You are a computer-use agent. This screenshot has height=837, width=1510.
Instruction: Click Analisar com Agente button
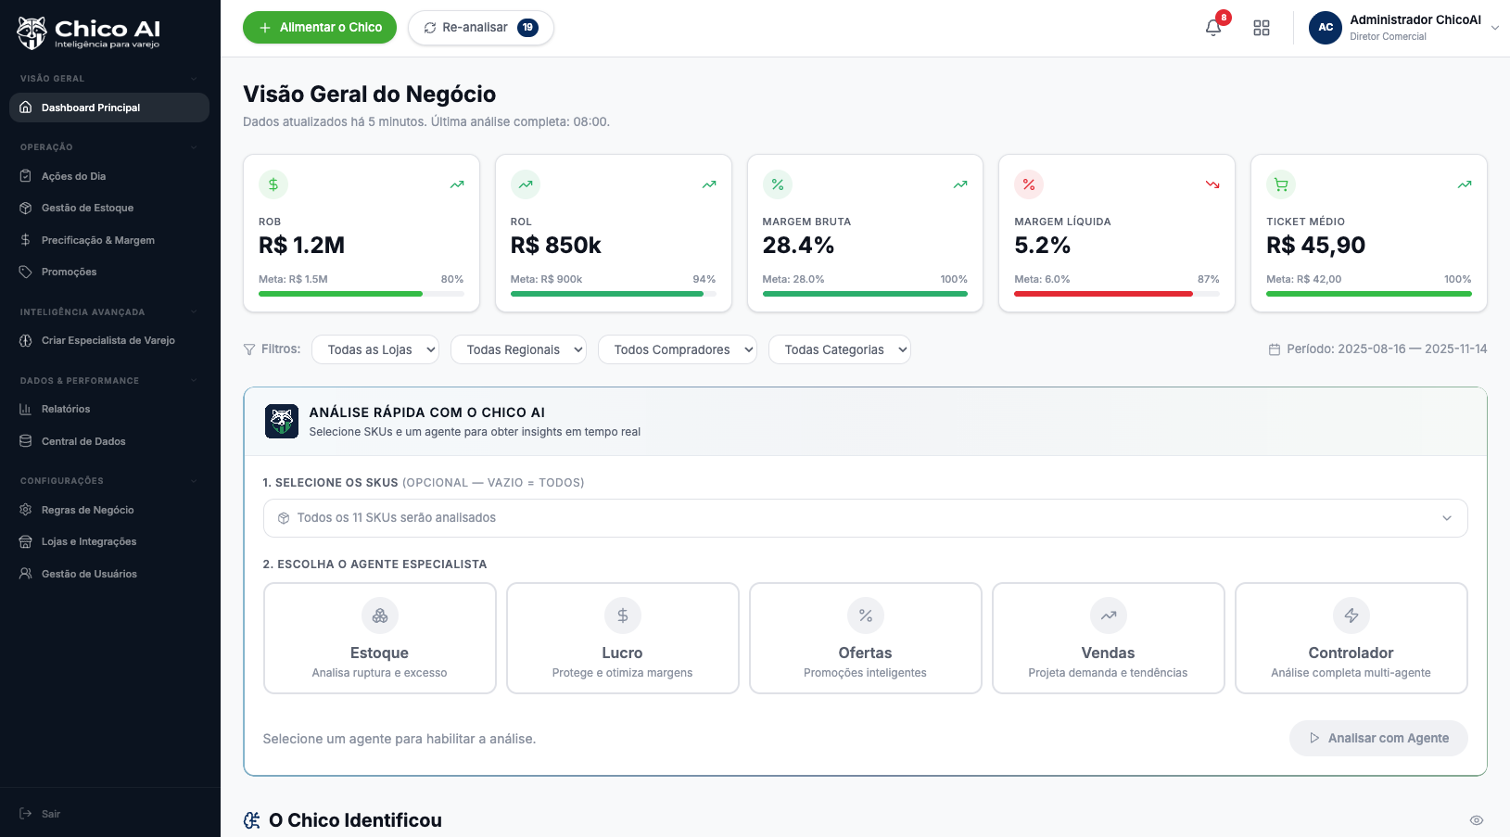tap(1378, 739)
